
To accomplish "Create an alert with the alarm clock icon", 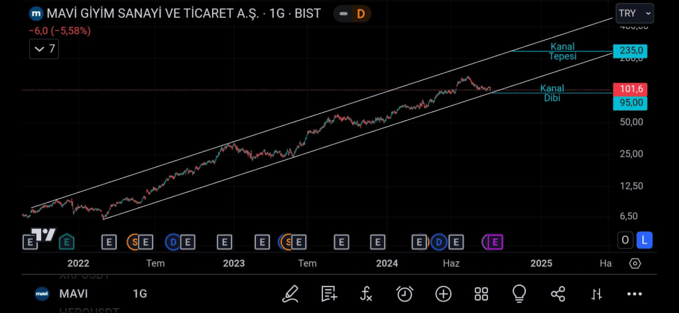I will (x=404, y=294).
